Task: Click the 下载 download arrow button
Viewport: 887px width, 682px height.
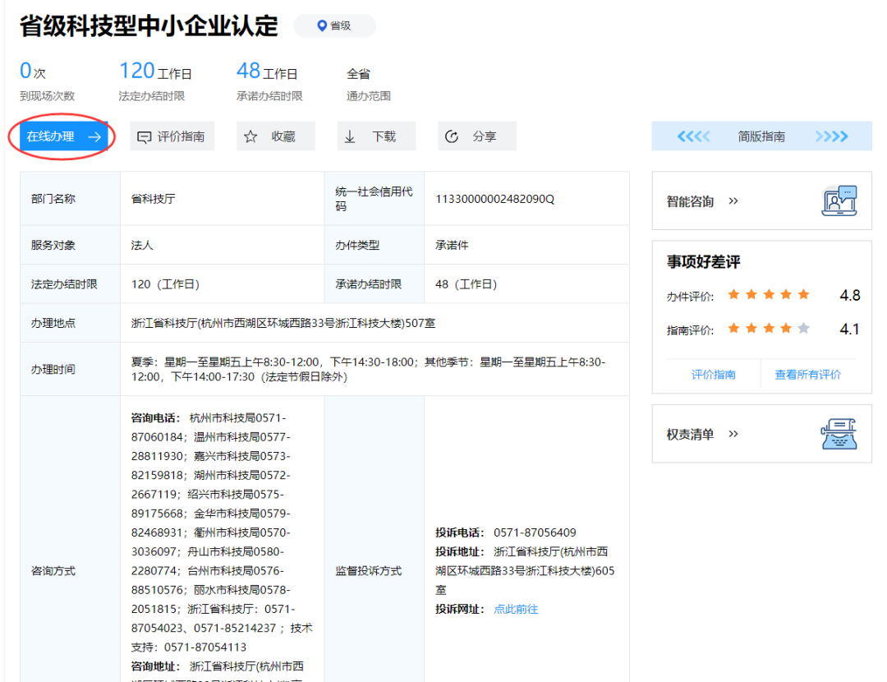Action: click(375, 136)
